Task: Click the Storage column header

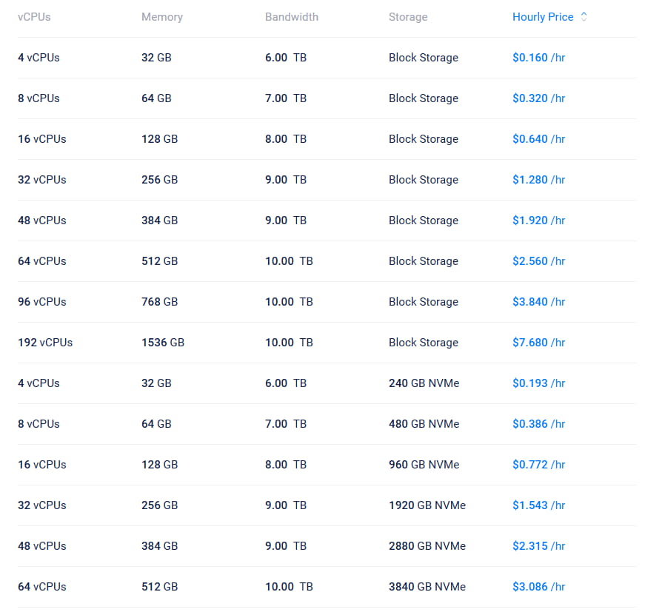Action: (x=408, y=17)
